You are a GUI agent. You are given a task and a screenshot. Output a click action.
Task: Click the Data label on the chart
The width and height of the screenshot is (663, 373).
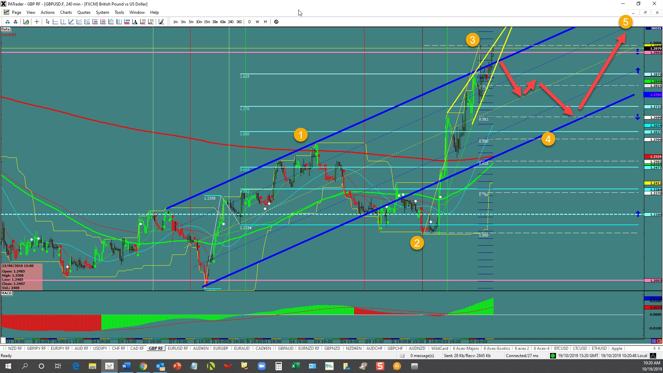click(6, 29)
